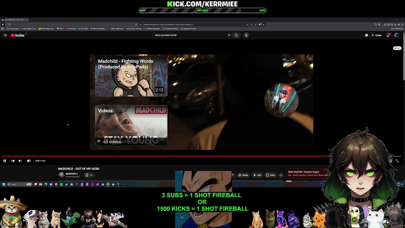The width and height of the screenshot is (405, 228).
Task: Toggle theater mode in the player
Action: (390, 161)
